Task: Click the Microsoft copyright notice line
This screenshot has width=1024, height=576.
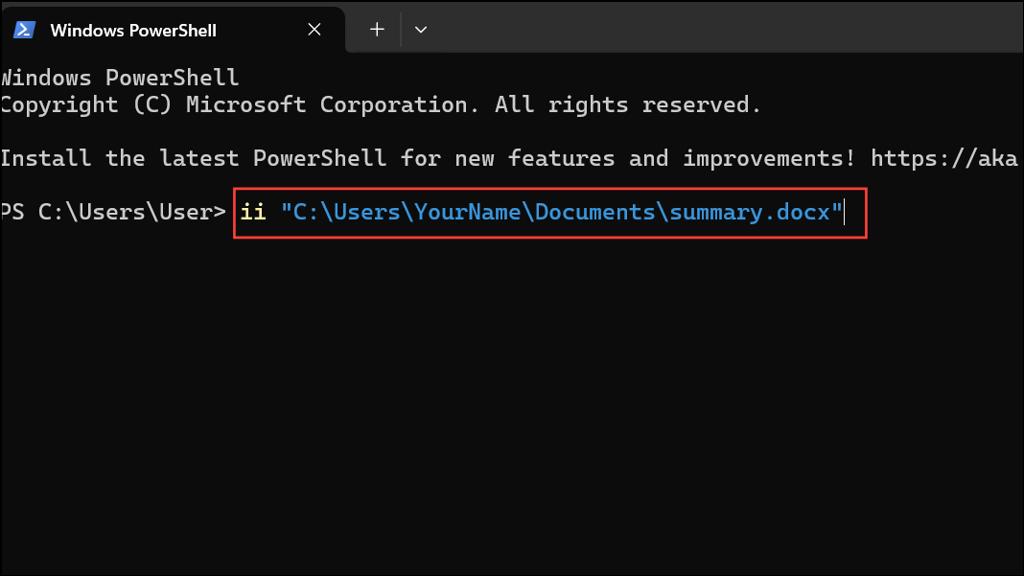Action: coord(379,104)
